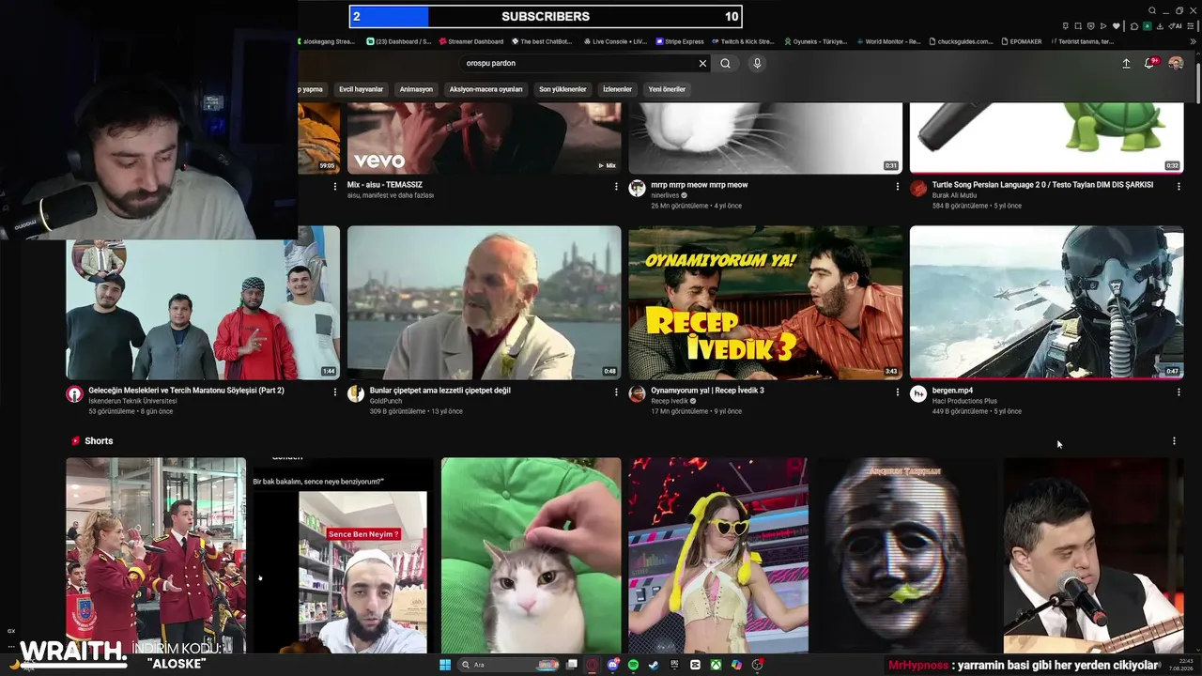Open video title Turtle Song Persian Language
The height and width of the screenshot is (676, 1202).
point(1042,185)
